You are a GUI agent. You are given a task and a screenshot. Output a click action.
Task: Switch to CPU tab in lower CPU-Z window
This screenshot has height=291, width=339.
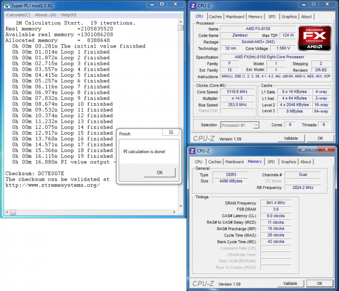(x=199, y=162)
